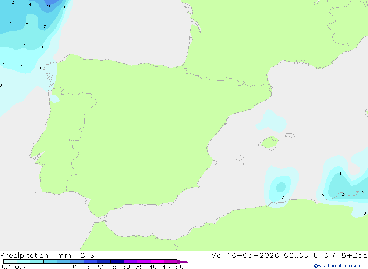The image size is (368, 269).
Task: Click the '50' legend scale value
Action: [x=180, y=267]
